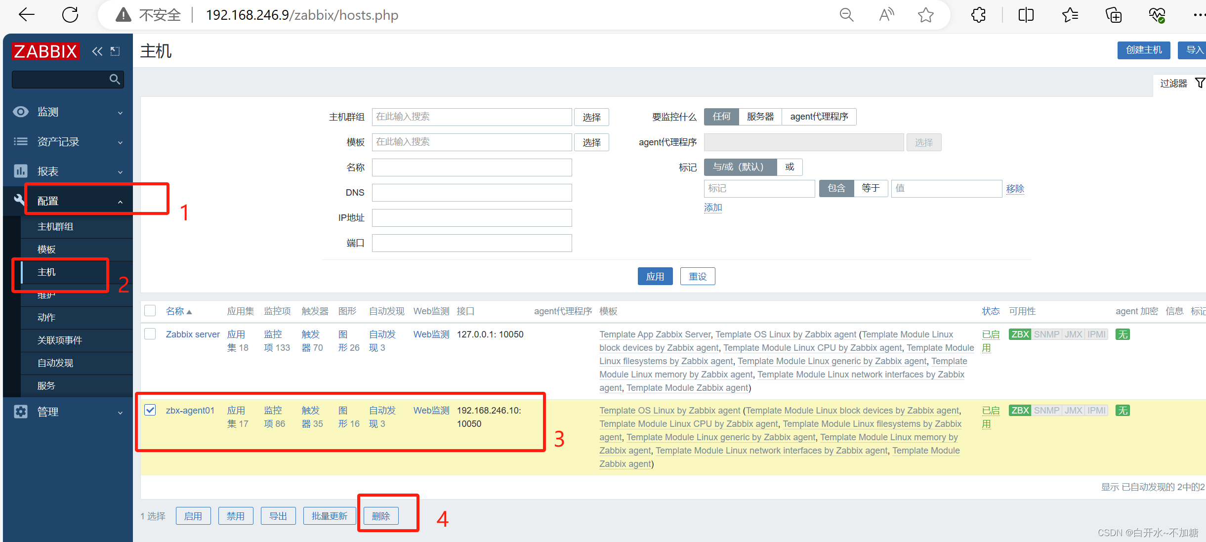Select agent代理程序 monitored-by option
Screen dimensions: 1206x542
pyautogui.click(x=819, y=117)
